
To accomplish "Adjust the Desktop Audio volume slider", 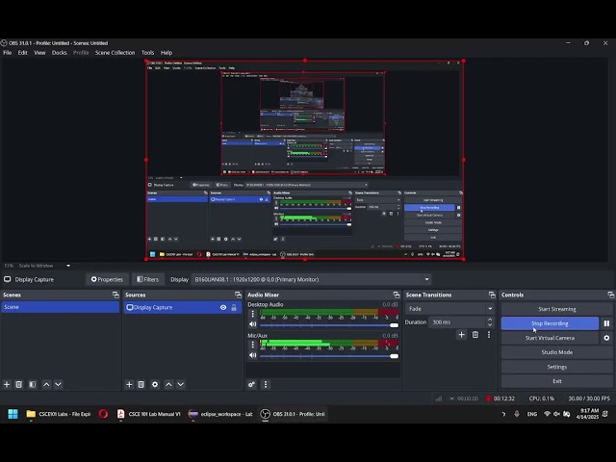I will 327,325.
